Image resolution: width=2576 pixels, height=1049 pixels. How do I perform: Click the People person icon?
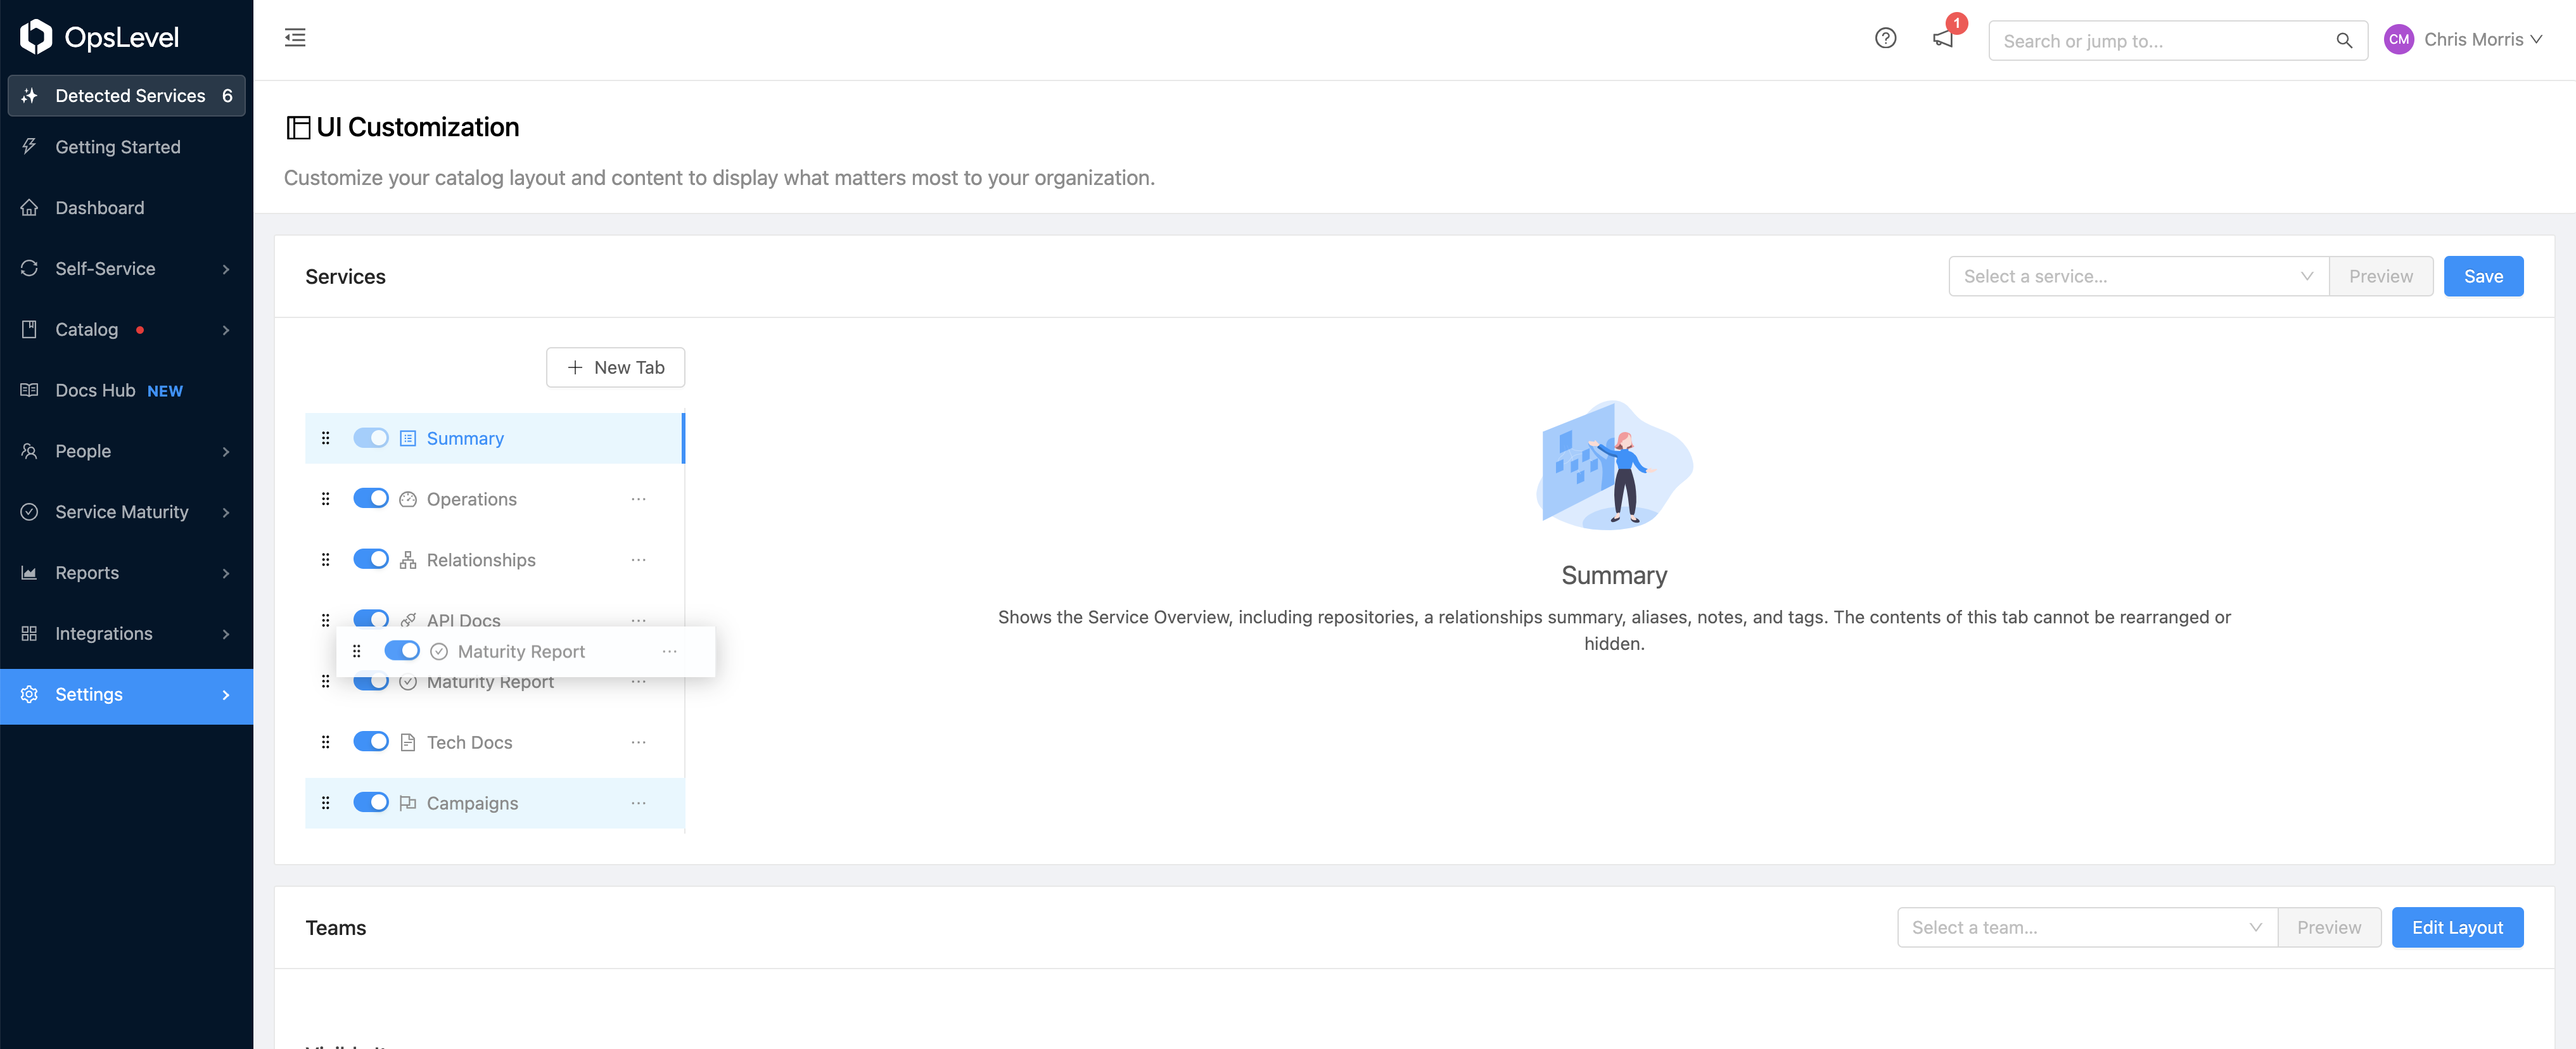(29, 451)
